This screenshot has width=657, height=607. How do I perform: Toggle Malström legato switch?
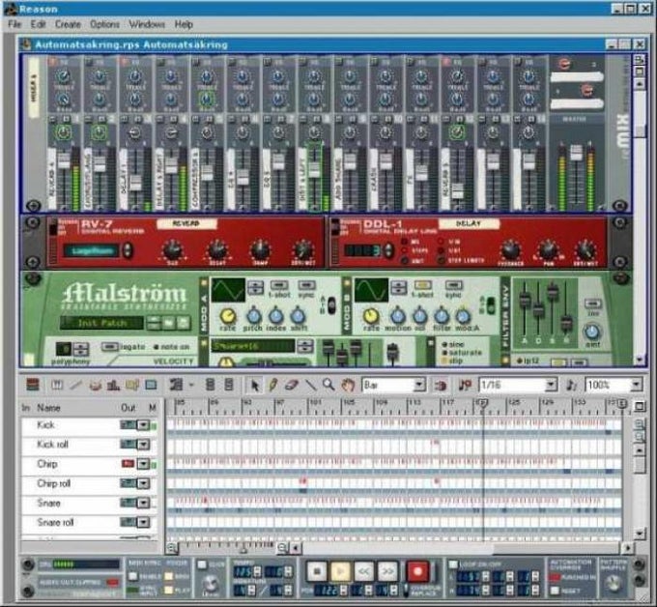[110, 347]
